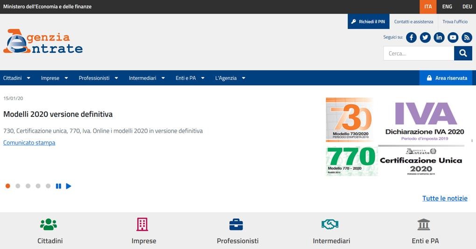Click the green Cittadini people icon
476x249 pixels.
point(49,224)
